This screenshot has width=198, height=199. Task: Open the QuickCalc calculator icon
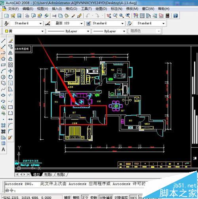point(168,16)
